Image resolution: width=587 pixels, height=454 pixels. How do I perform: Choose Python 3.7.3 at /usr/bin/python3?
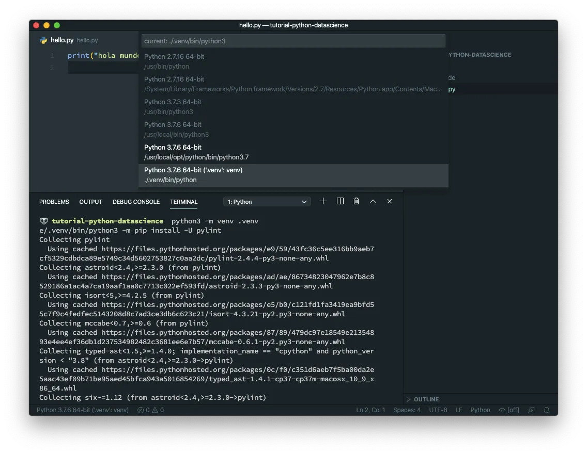pos(293,107)
